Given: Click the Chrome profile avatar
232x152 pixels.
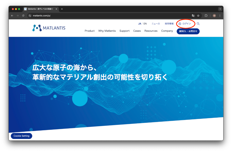Looking at the screenshot, I should click(x=214, y=16).
